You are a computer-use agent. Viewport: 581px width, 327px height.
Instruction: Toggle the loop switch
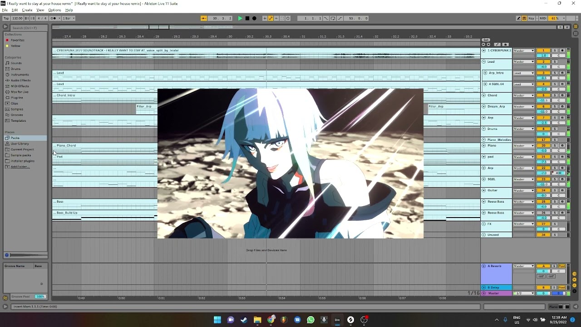coord(333,18)
